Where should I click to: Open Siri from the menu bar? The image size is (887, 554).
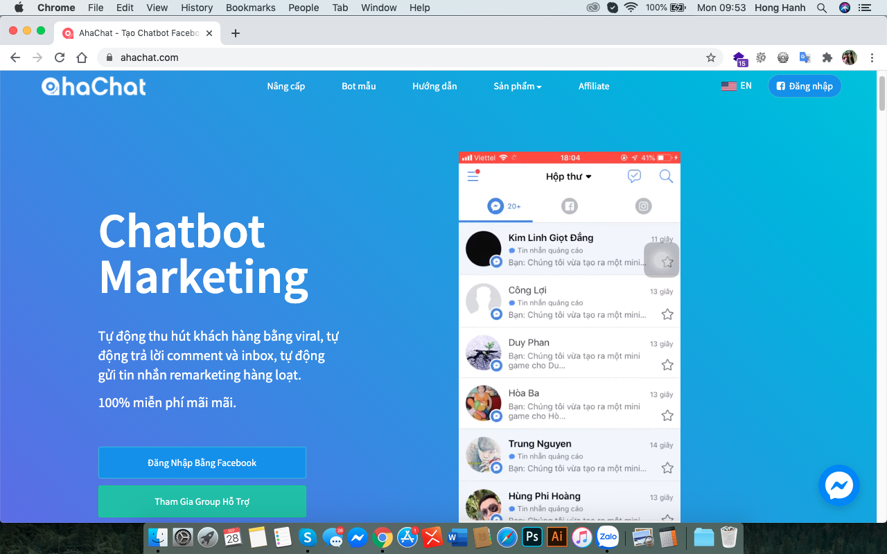[844, 8]
